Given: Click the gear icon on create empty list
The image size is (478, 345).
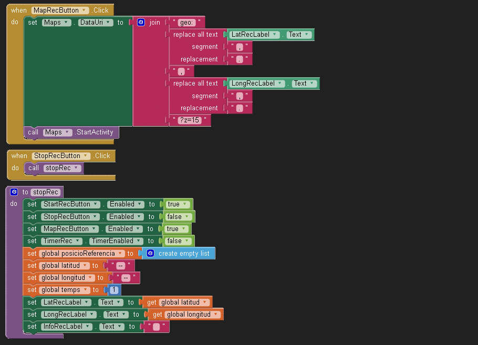Looking at the screenshot, I should (150, 254).
